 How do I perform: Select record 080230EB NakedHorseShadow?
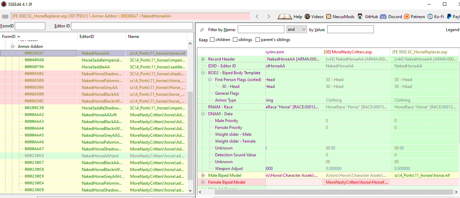click(x=94, y=190)
